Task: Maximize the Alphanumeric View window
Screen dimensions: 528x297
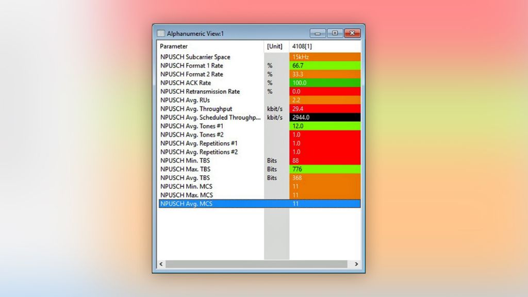Action: click(x=335, y=33)
